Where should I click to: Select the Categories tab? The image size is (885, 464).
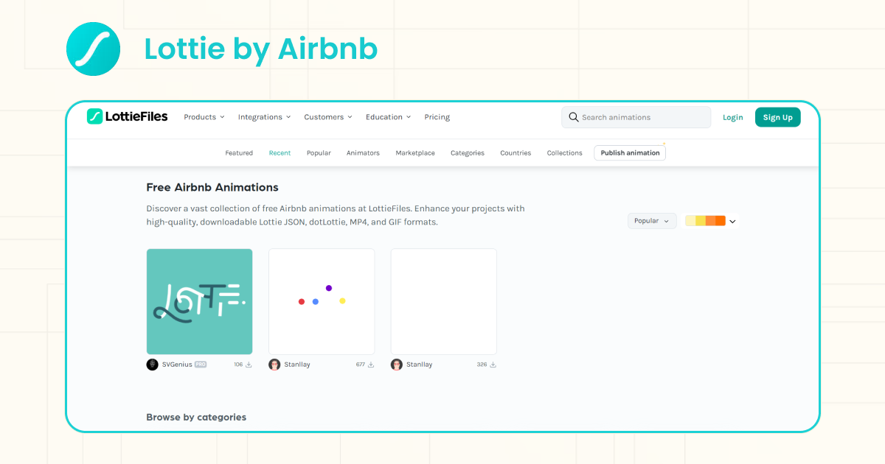[x=468, y=153]
